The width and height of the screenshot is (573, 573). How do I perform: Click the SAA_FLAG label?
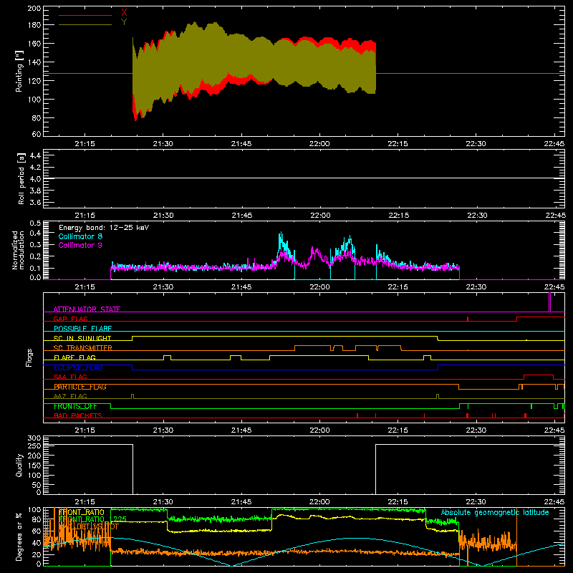[70, 377]
